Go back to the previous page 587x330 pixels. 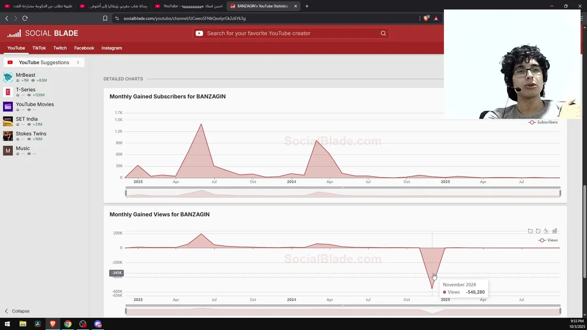6,18
